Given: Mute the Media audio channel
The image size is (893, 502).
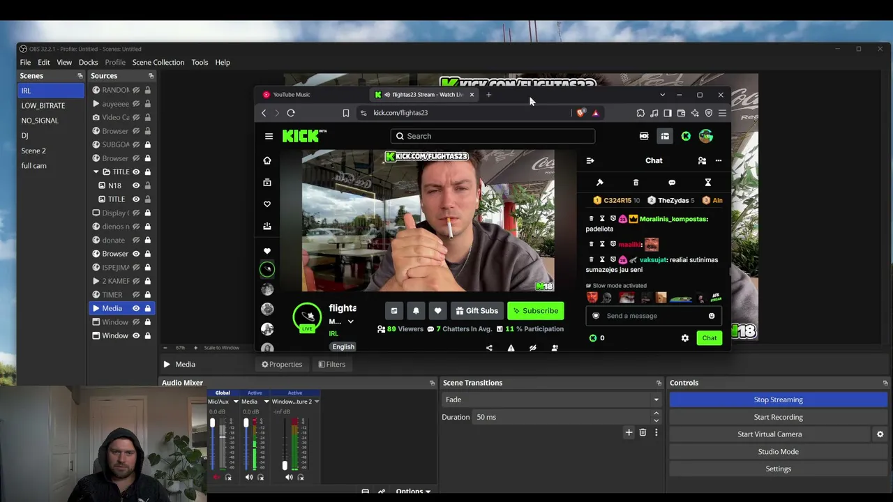Looking at the screenshot, I should coord(249,478).
